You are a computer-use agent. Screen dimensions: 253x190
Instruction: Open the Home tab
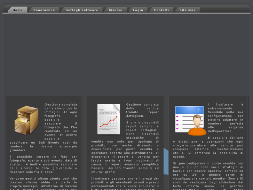click(17, 10)
